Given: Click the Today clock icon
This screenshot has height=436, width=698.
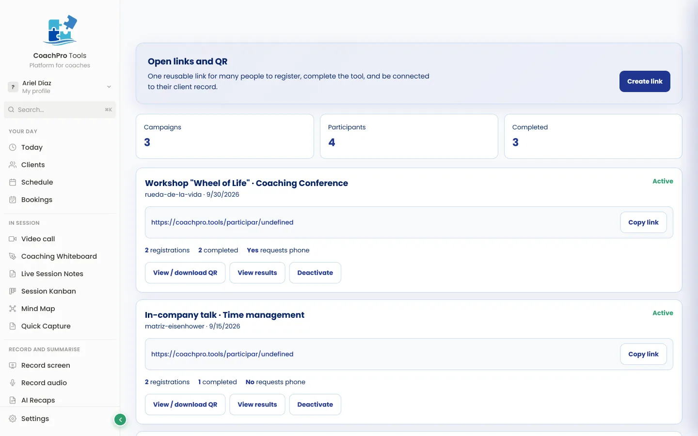Looking at the screenshot, I should point(13,147).
